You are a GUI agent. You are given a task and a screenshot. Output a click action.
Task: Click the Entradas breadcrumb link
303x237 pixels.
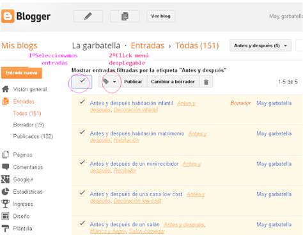pos(148,45)
